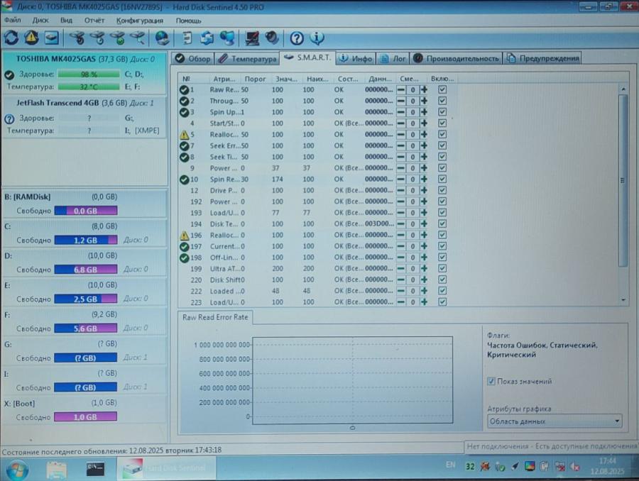Open the Отчёт menu
The width and height of the screenshot is (639, 481).
point(94,20)
